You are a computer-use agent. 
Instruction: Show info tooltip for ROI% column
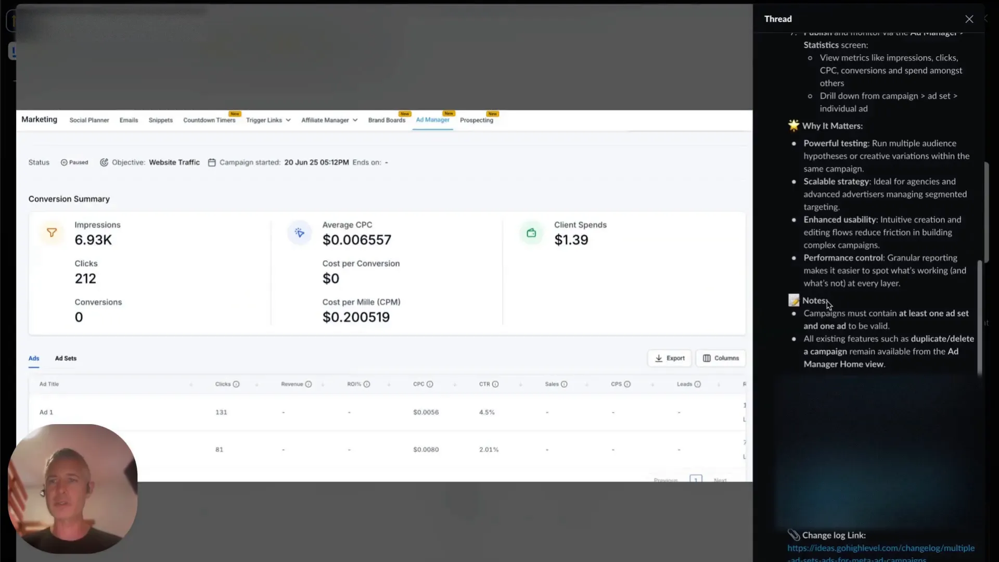point(367,384)
